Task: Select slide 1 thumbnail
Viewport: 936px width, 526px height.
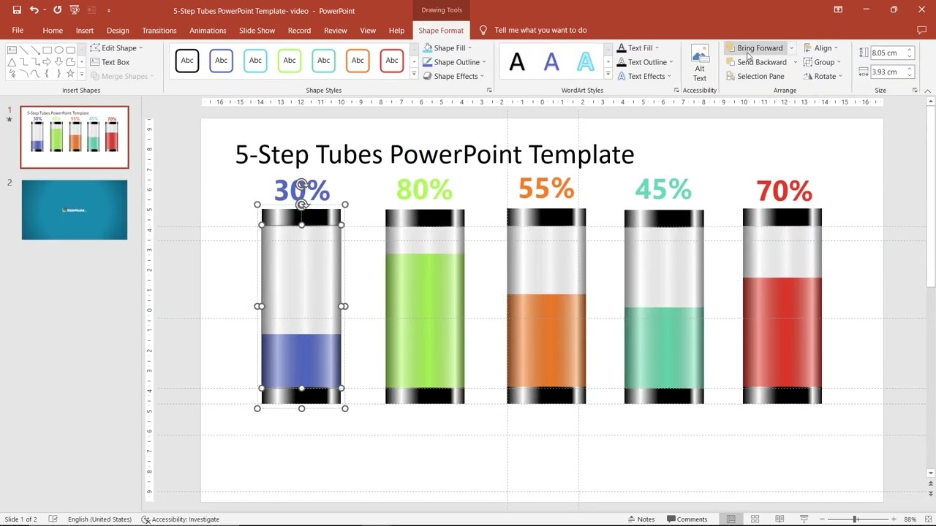Action: tap(75, 137)
